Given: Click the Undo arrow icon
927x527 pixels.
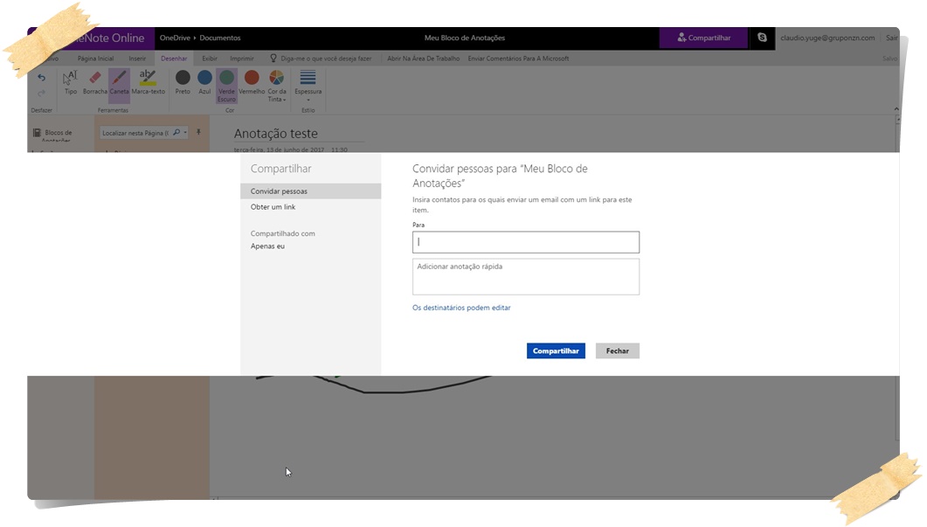Looking at the screenshot, I should pyautogui.click(x=41, y=78).
